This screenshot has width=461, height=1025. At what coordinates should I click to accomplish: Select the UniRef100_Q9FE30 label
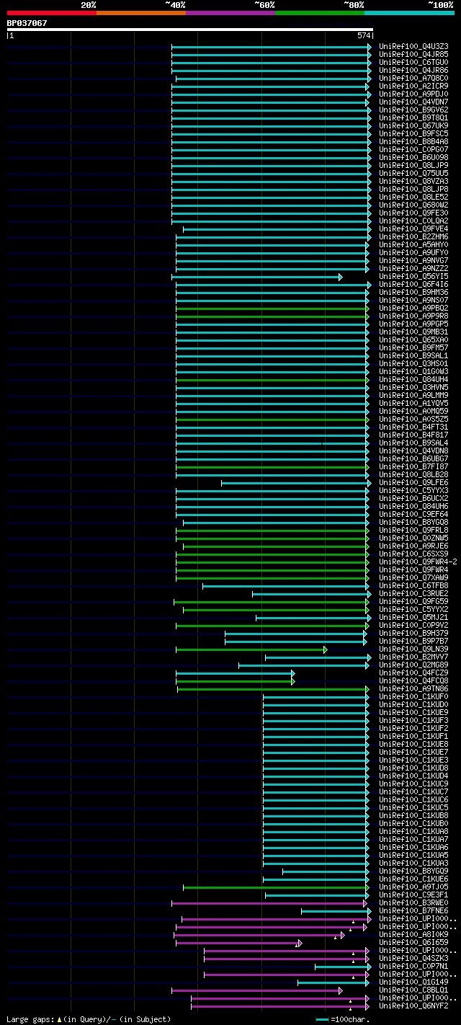click(x=413, y=213)
